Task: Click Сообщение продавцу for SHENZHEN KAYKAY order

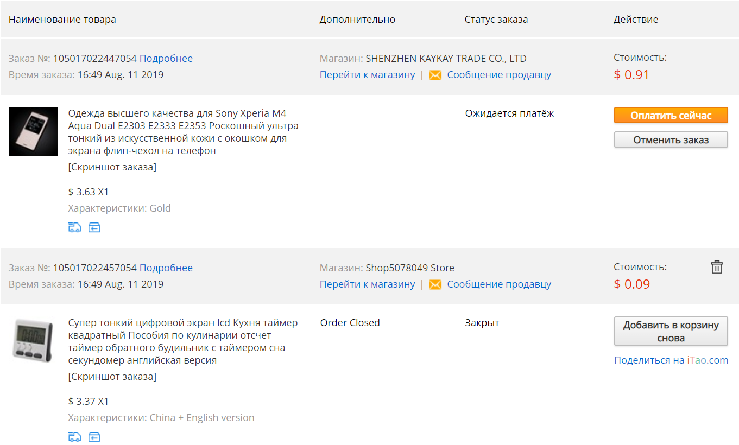Action: pos(499,75)
